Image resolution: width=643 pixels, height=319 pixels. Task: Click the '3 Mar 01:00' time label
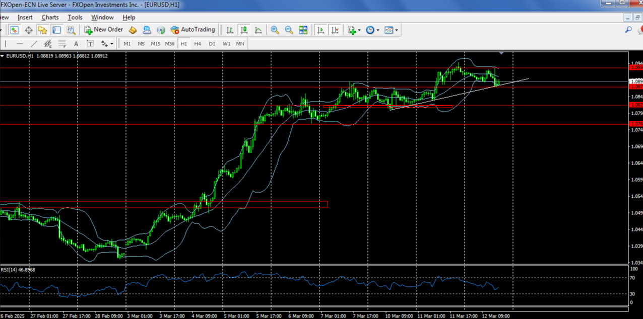tap(141, 316)
